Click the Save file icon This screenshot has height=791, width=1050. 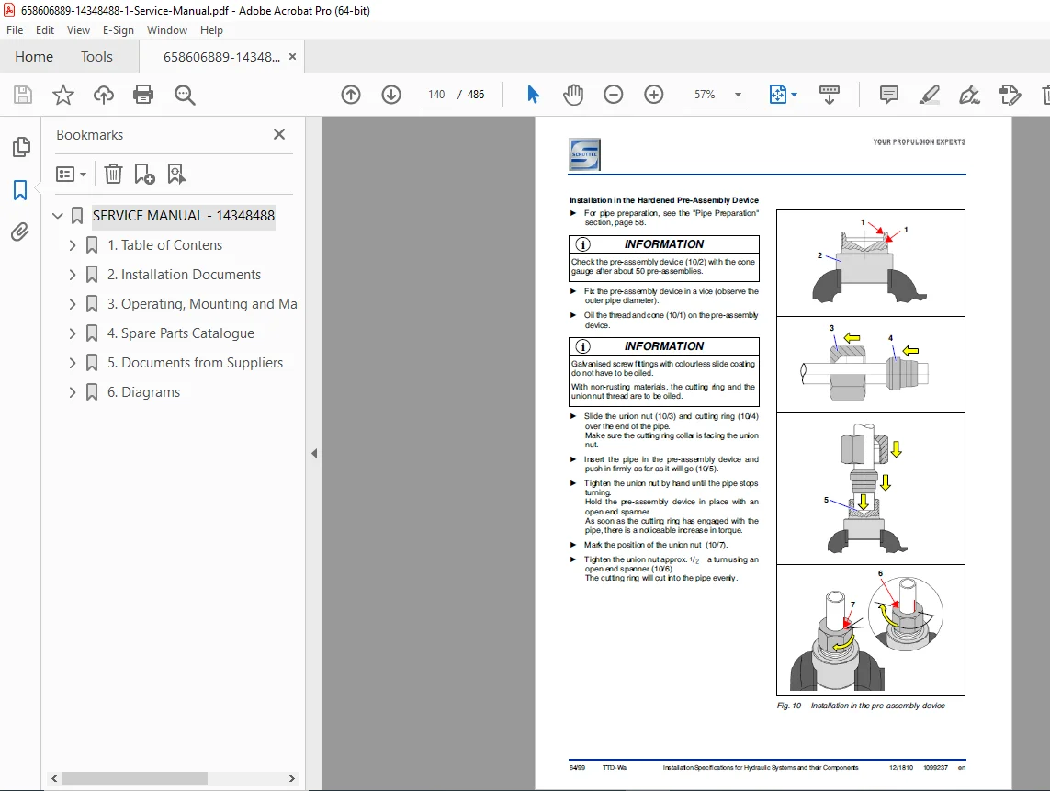pos(23,95)
